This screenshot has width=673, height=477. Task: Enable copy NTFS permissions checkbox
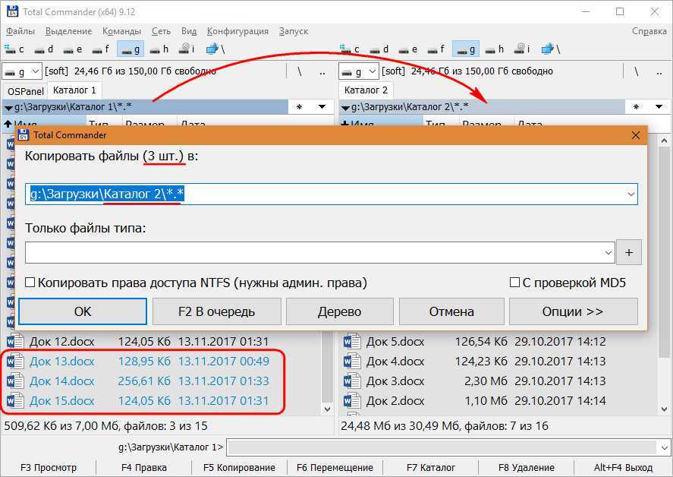point(30,283)
